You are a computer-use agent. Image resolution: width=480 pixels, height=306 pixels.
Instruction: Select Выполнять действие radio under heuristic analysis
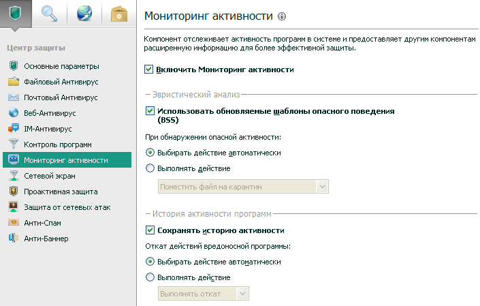[x=150, y=168]
